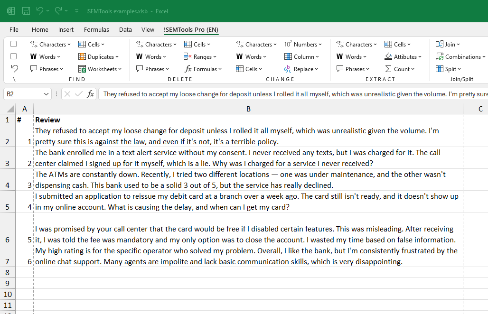
Task: Open Attributes in the EXTRACT group
Action: [403, 57]
